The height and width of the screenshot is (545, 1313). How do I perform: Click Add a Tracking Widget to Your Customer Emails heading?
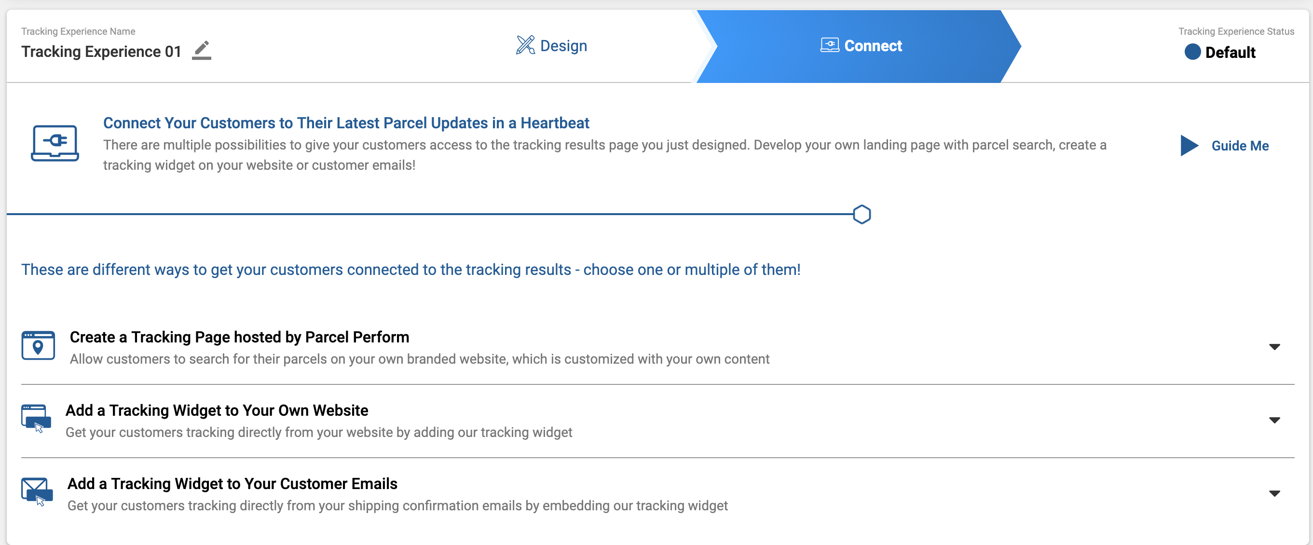click(x=232, y=484)
